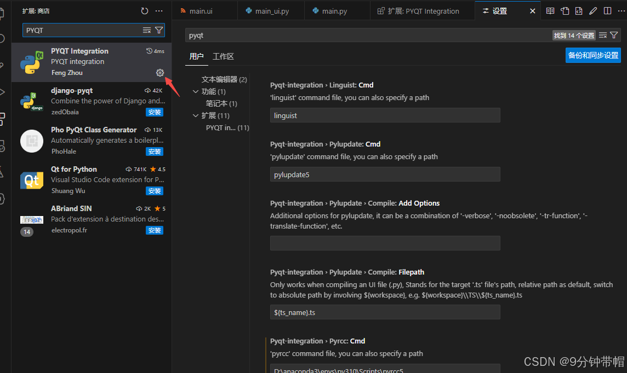This screenshot has height=373, width=627.
Task: Click the '741K' download count for Qt for Python
Action: (x=136, y=169)
